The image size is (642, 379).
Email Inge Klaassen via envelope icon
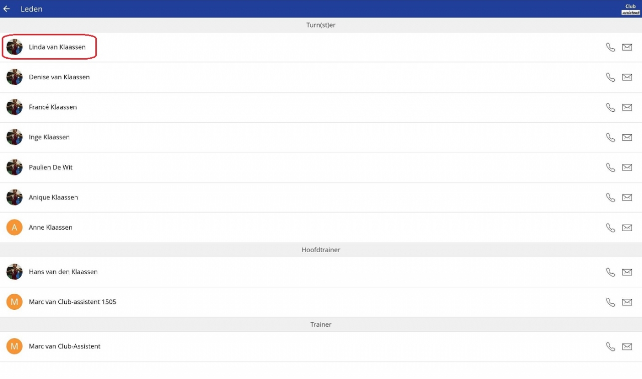pyautogui.click(x=627, y=137)
